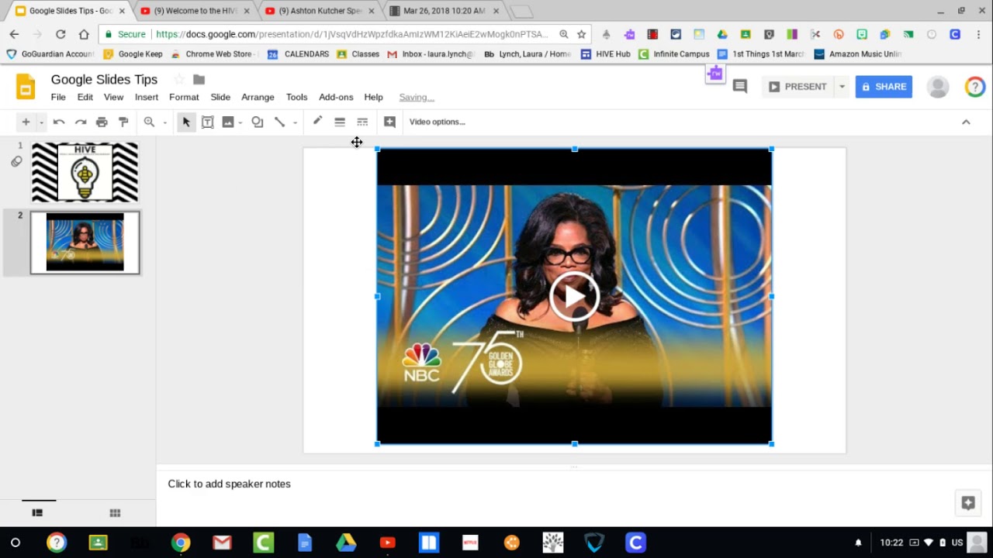Open the Format menu

pos(184,97)
